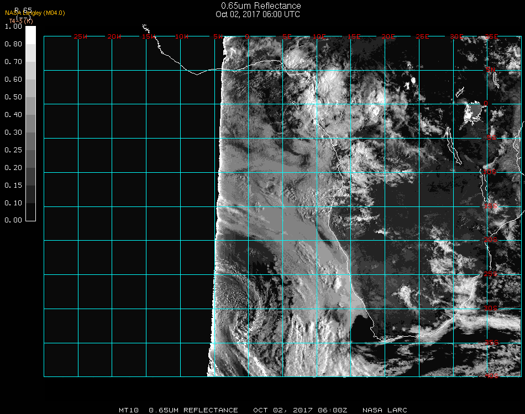The width and height of the screenshot is (525, 414).
Task: Click the 5E longitude label
Action: 287,36
